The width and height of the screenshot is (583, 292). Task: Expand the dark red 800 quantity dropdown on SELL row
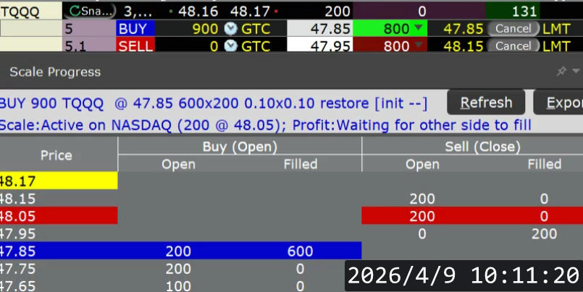[418, 46]
